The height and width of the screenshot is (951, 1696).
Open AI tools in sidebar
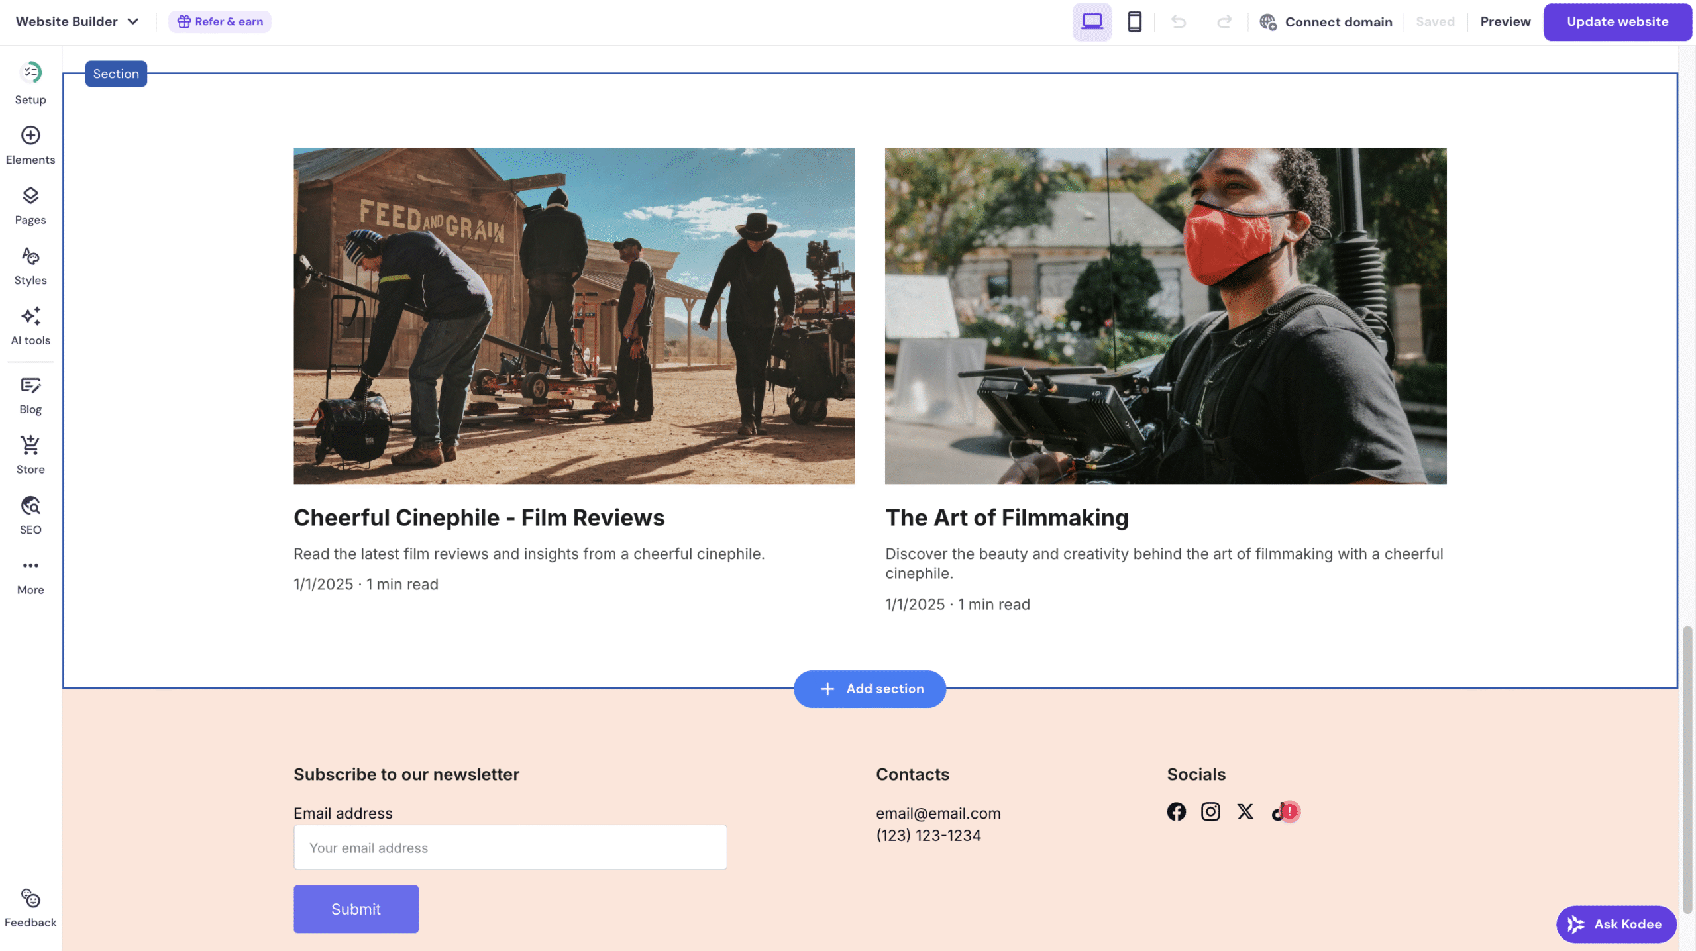[x=30, y=326]
